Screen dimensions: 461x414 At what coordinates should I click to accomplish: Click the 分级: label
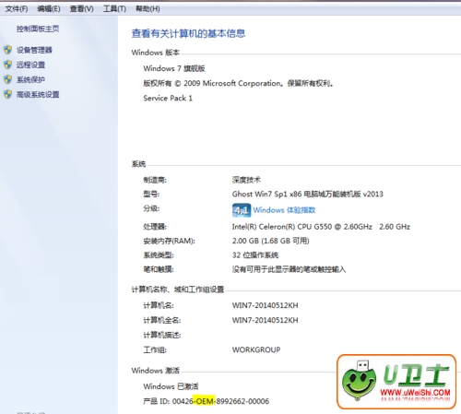point(151,208)
